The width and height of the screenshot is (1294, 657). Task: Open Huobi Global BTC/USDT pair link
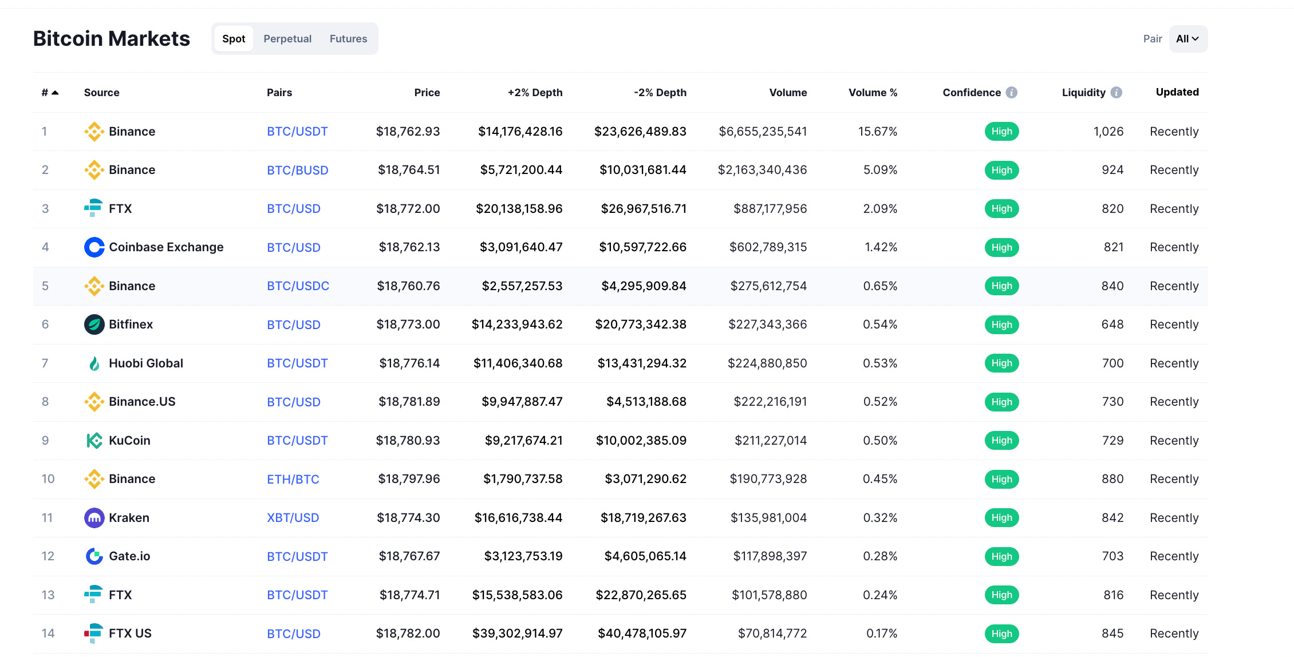click(297, 363)
